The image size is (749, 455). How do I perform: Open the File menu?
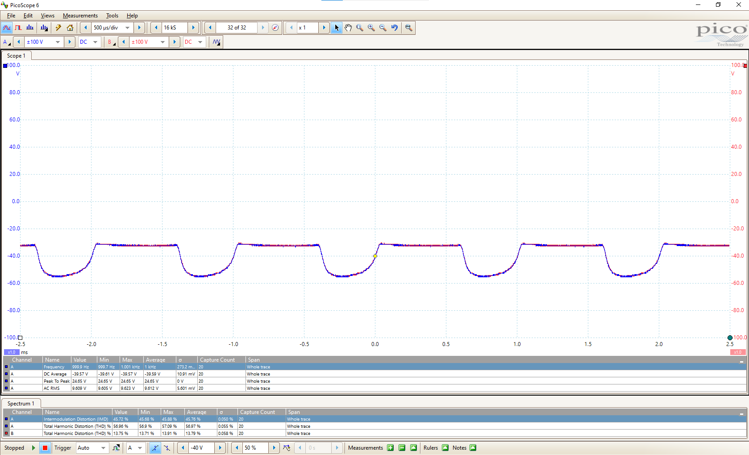click(11, 16)
